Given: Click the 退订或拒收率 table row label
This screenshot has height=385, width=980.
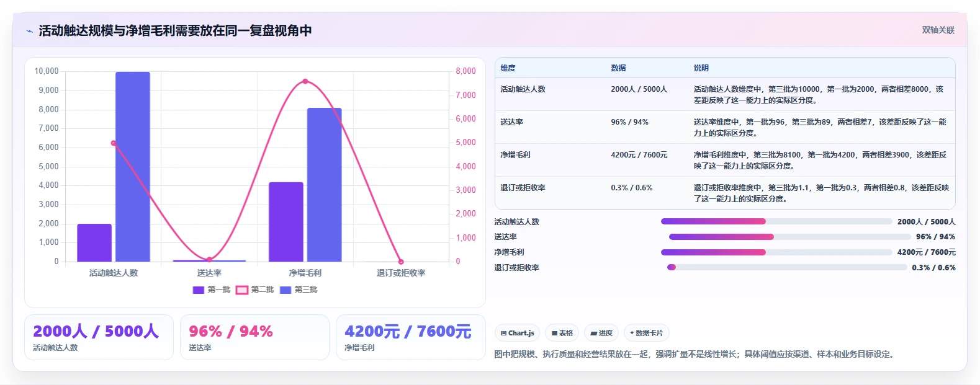Looking at the screenshot, I should pos(523,188).
